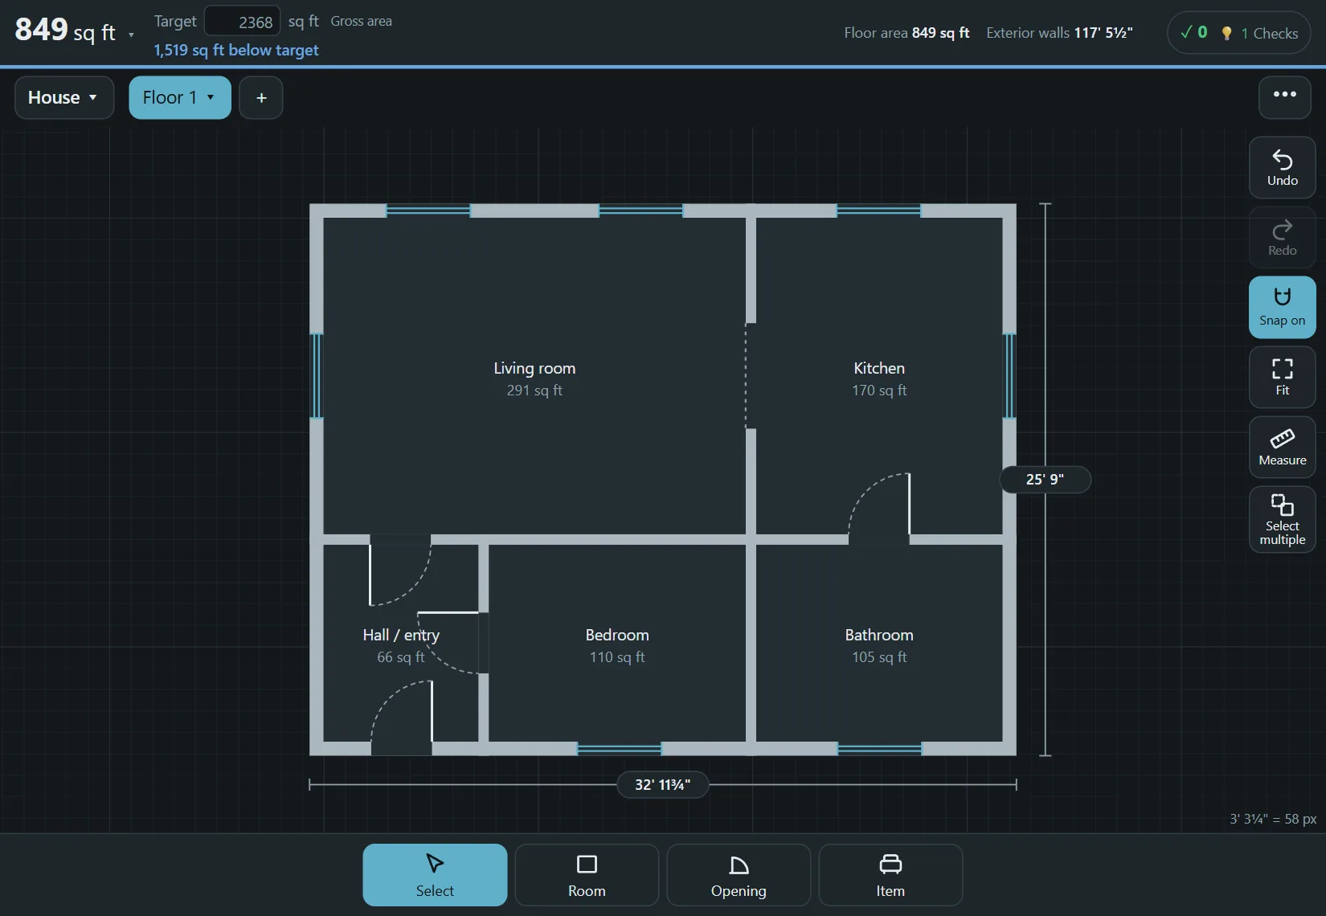Activate the Measure ruler tool
The width and height of the screenshot is (1326, 916).
(x=1282, y=447)
